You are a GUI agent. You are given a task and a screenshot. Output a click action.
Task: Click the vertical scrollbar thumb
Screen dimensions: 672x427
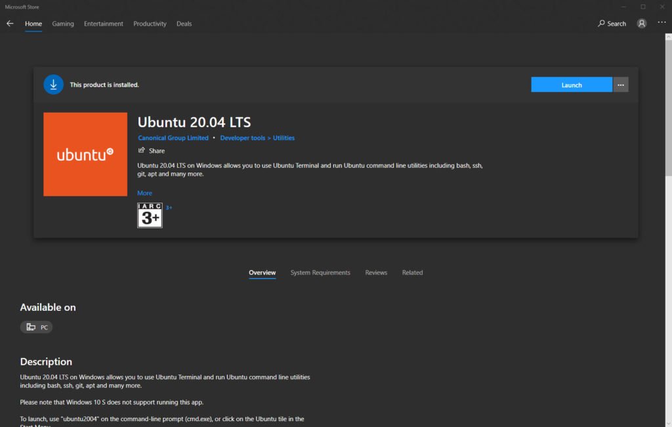pos(668,108)
